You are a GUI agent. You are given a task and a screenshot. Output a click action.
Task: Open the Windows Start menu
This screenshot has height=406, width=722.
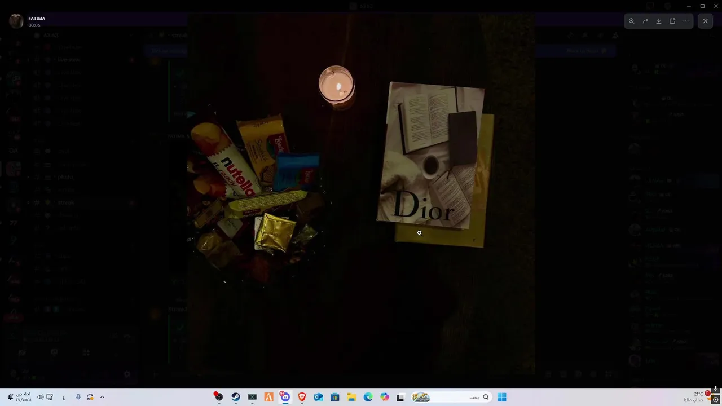pyautogui.click(x=501, y=397)
